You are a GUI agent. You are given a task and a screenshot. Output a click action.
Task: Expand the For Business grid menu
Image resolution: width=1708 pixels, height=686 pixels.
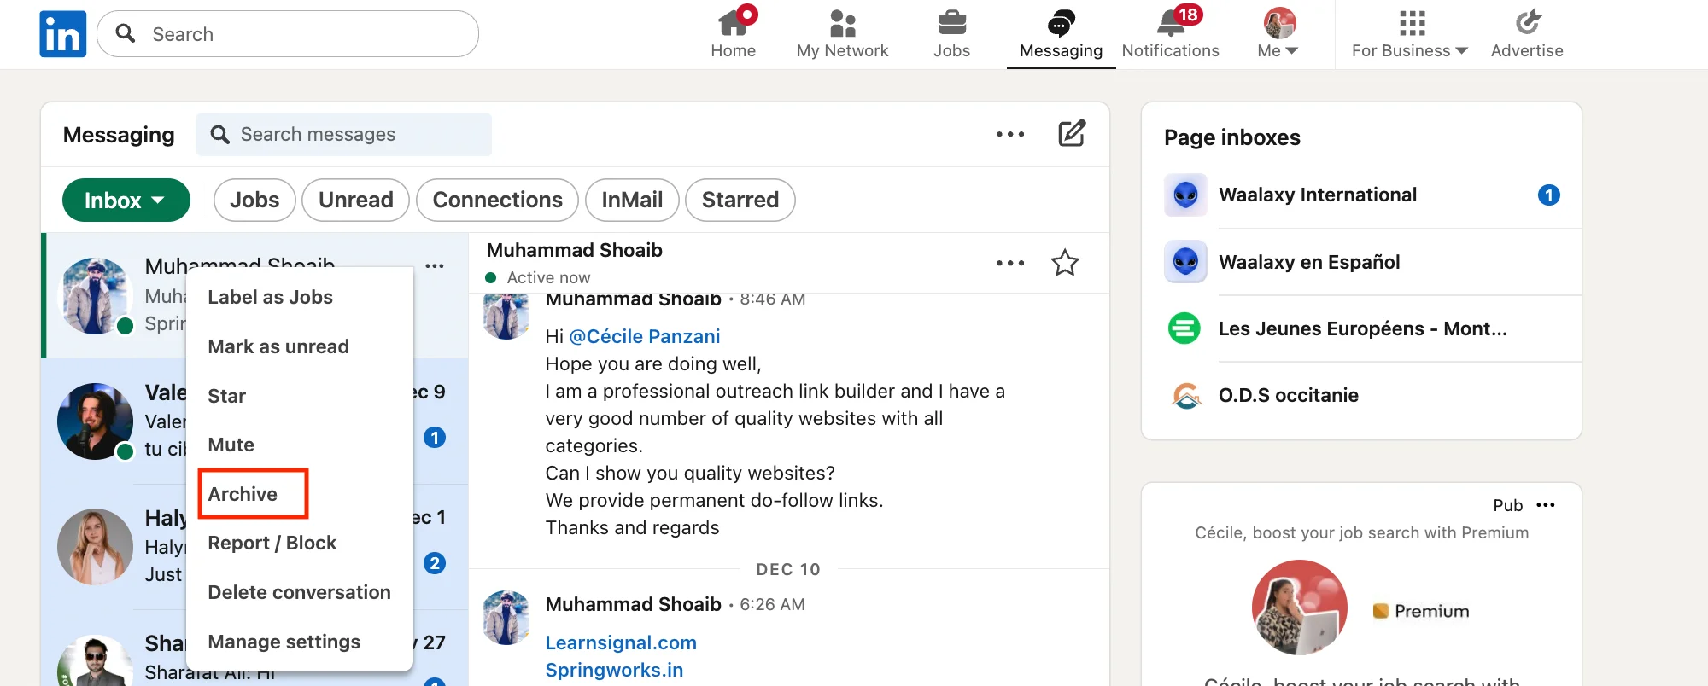coord(1410,34)
